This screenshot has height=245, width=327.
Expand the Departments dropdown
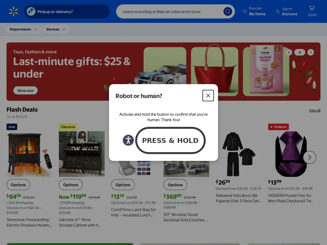click(23, 29)
